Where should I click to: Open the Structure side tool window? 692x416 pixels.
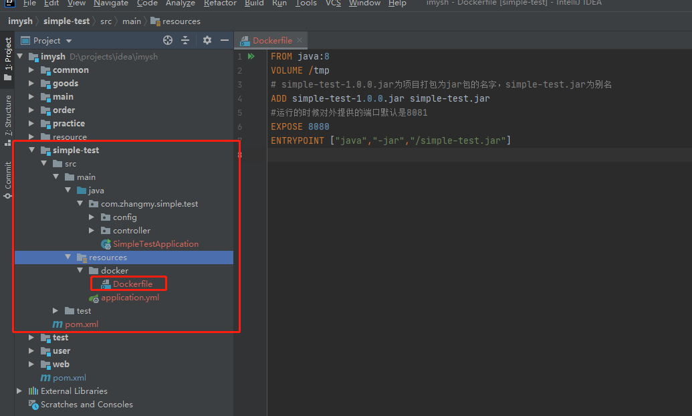pos(7,120)
